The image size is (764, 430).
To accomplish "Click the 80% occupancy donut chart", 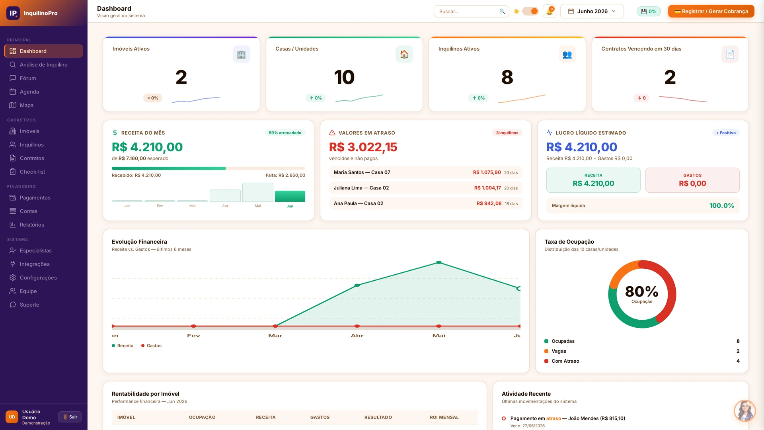I will pos(642,294).
